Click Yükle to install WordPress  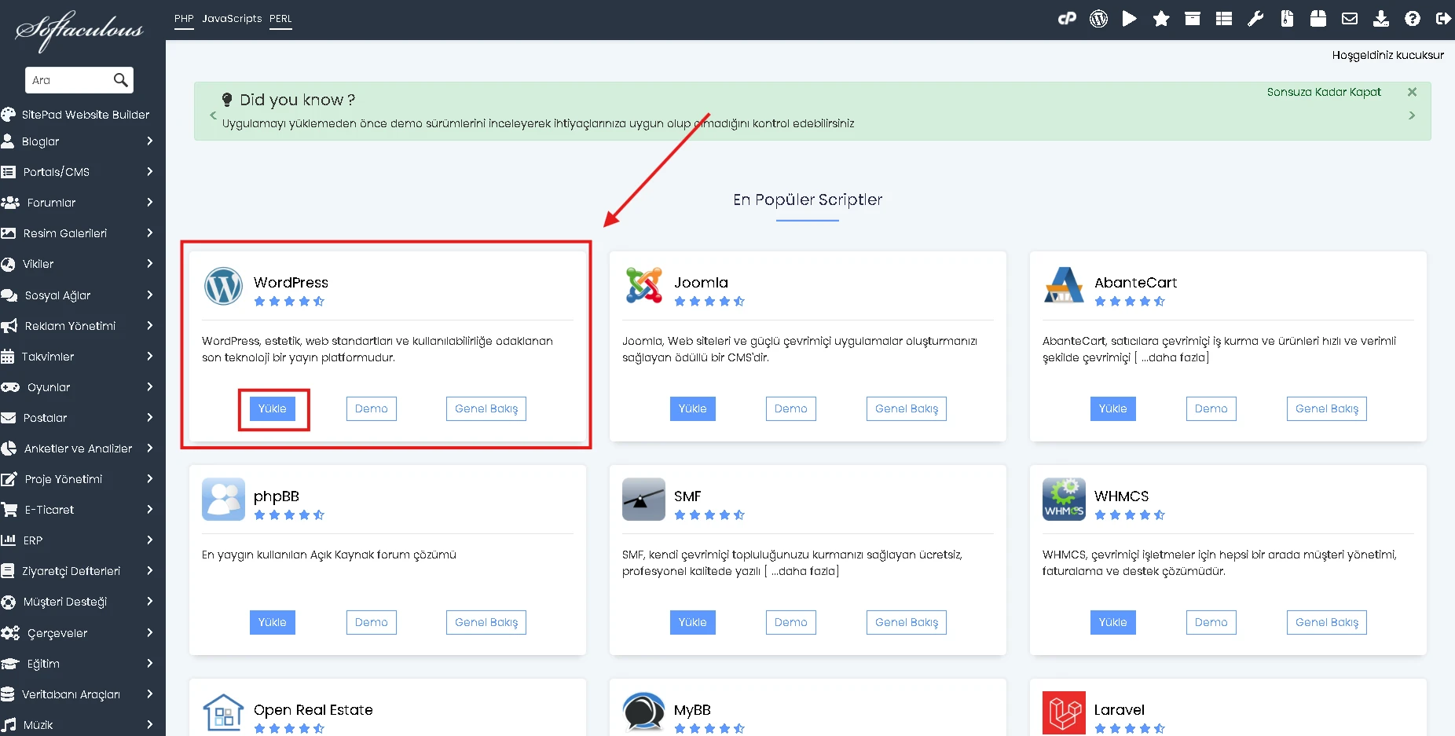coord(273,408)
